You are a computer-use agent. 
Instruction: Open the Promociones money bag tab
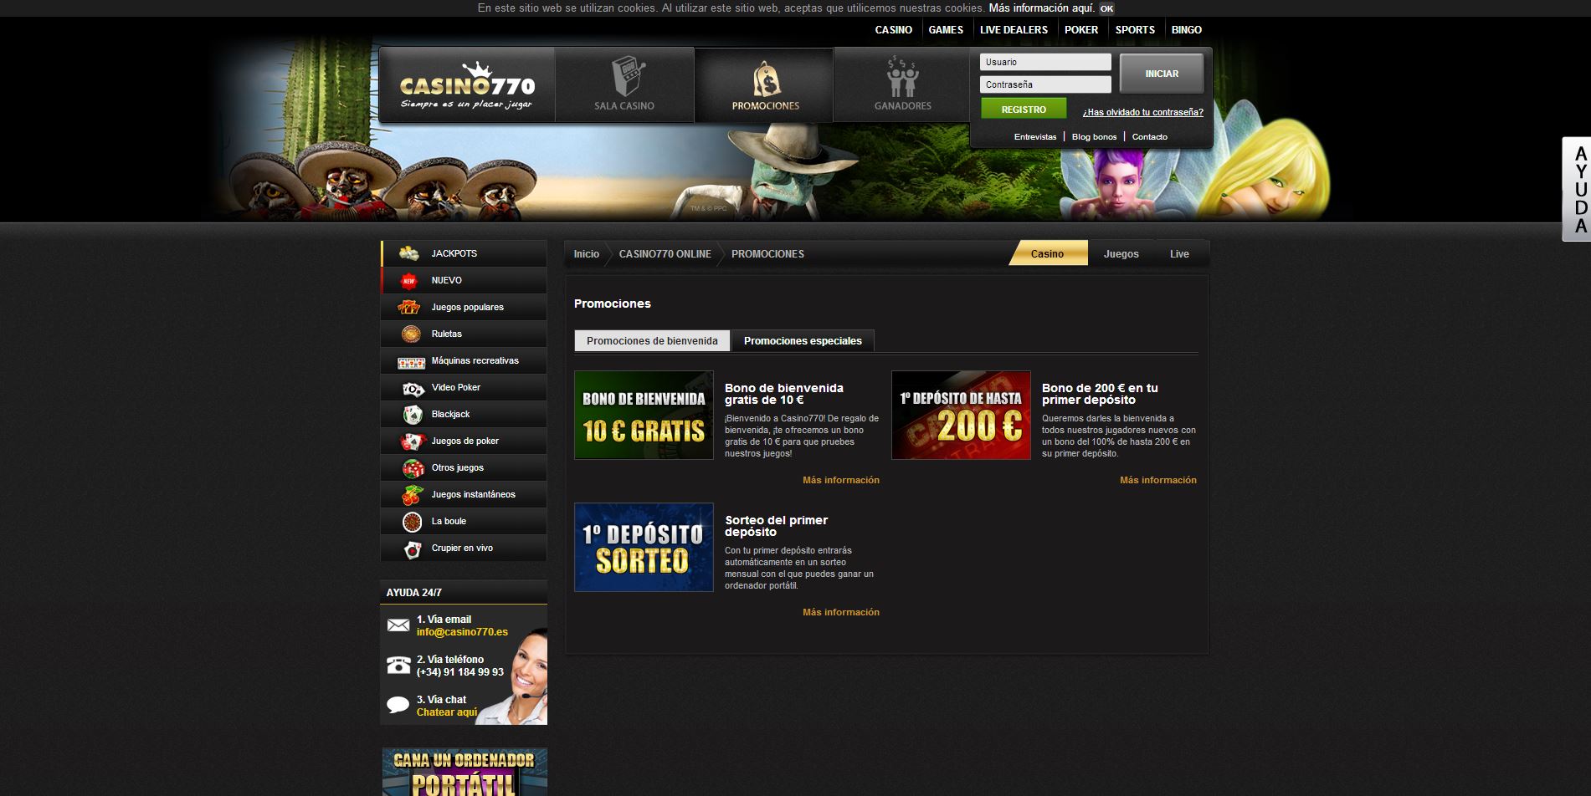(x=765, y=84)
